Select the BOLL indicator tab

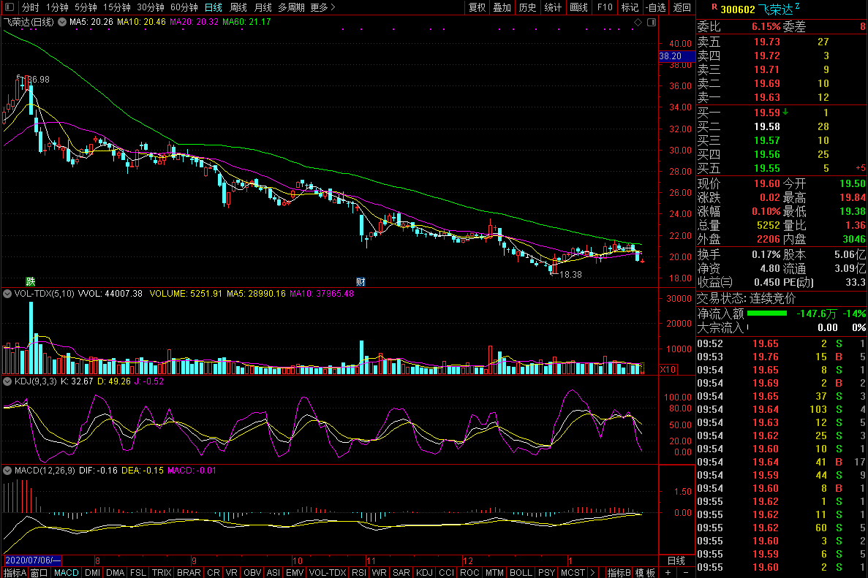pos(521,572)
